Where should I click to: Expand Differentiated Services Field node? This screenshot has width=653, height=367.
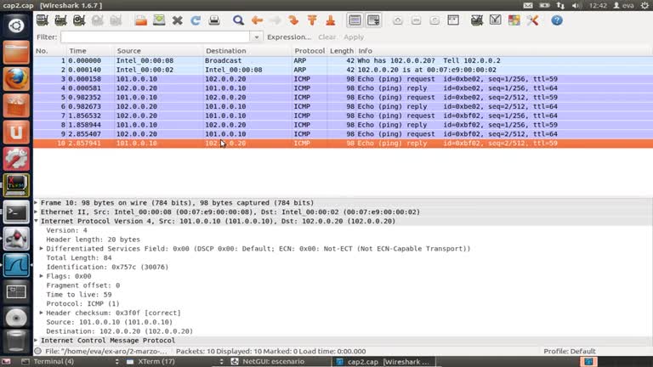point(41,248)
